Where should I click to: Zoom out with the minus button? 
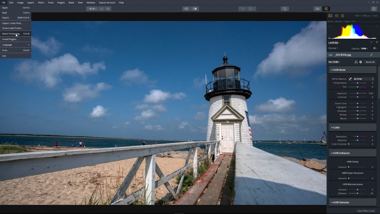[x=102, y=9]
